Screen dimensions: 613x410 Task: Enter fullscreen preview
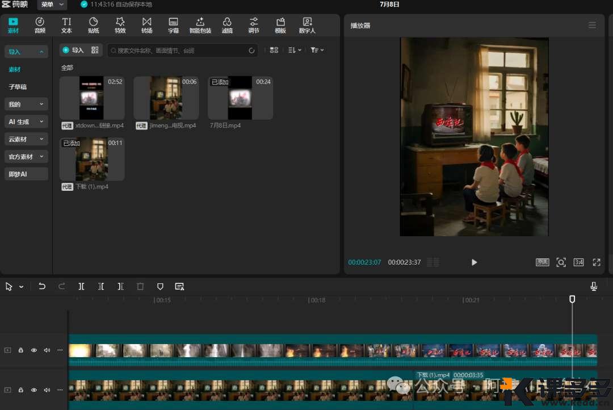point(597,262)
